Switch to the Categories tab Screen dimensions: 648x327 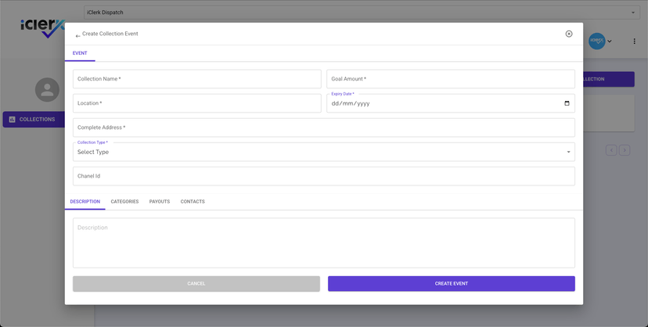[124, 202]
